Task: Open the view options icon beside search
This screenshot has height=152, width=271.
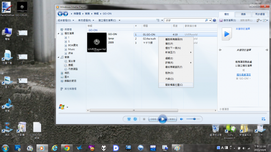Action: (x=158, y=20)
